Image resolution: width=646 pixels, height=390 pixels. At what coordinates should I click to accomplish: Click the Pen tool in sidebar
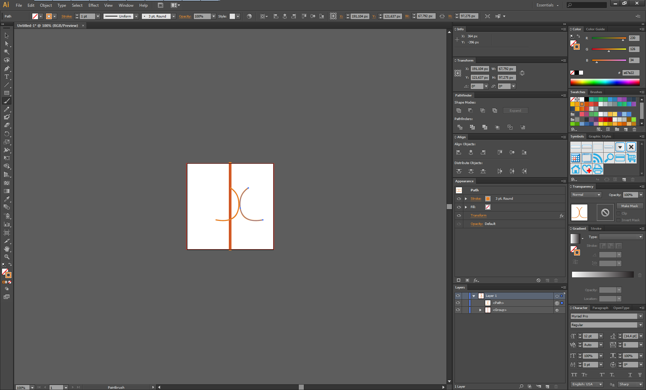click(x=6, y=68)
